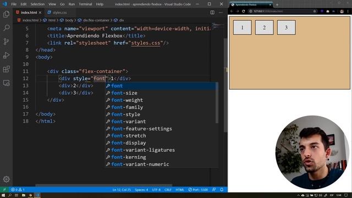Click the browser address bar
Image resolution: width=352 pixels, height=198 pixels.
pos(282,11)
